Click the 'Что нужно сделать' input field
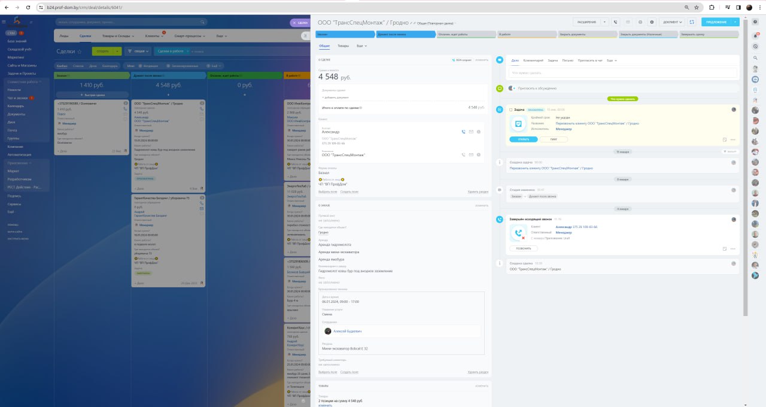This screenshot has width=766, height=407. coord(622,72)
